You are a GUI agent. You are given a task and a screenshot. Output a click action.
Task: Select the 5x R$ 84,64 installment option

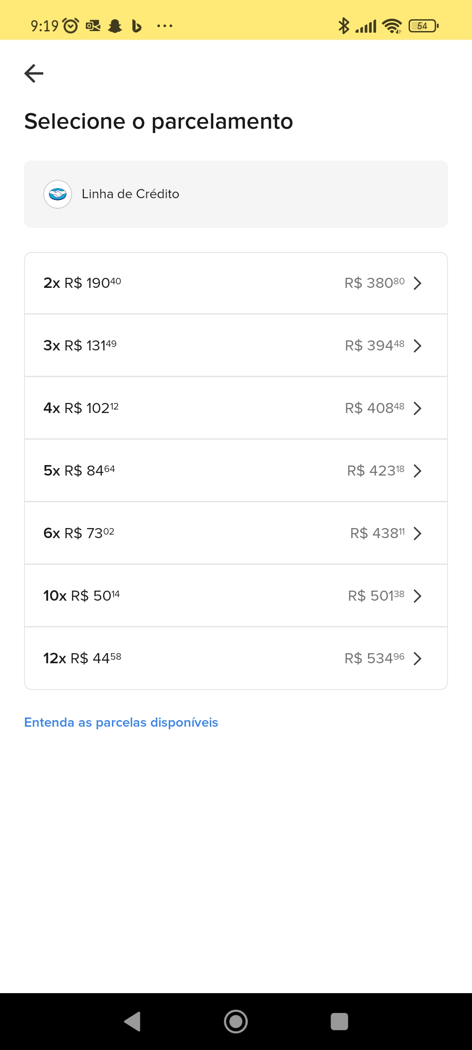pos(236,471)
